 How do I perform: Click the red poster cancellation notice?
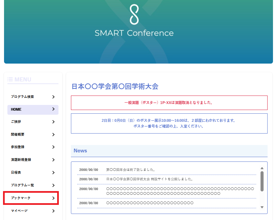[169, 103]
